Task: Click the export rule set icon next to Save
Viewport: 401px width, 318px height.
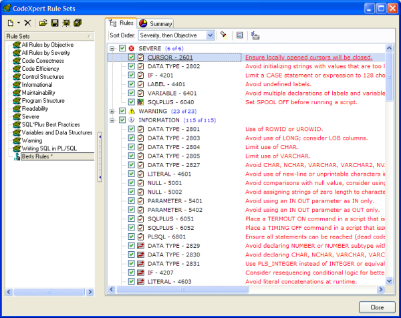Action: coord(66,23)
